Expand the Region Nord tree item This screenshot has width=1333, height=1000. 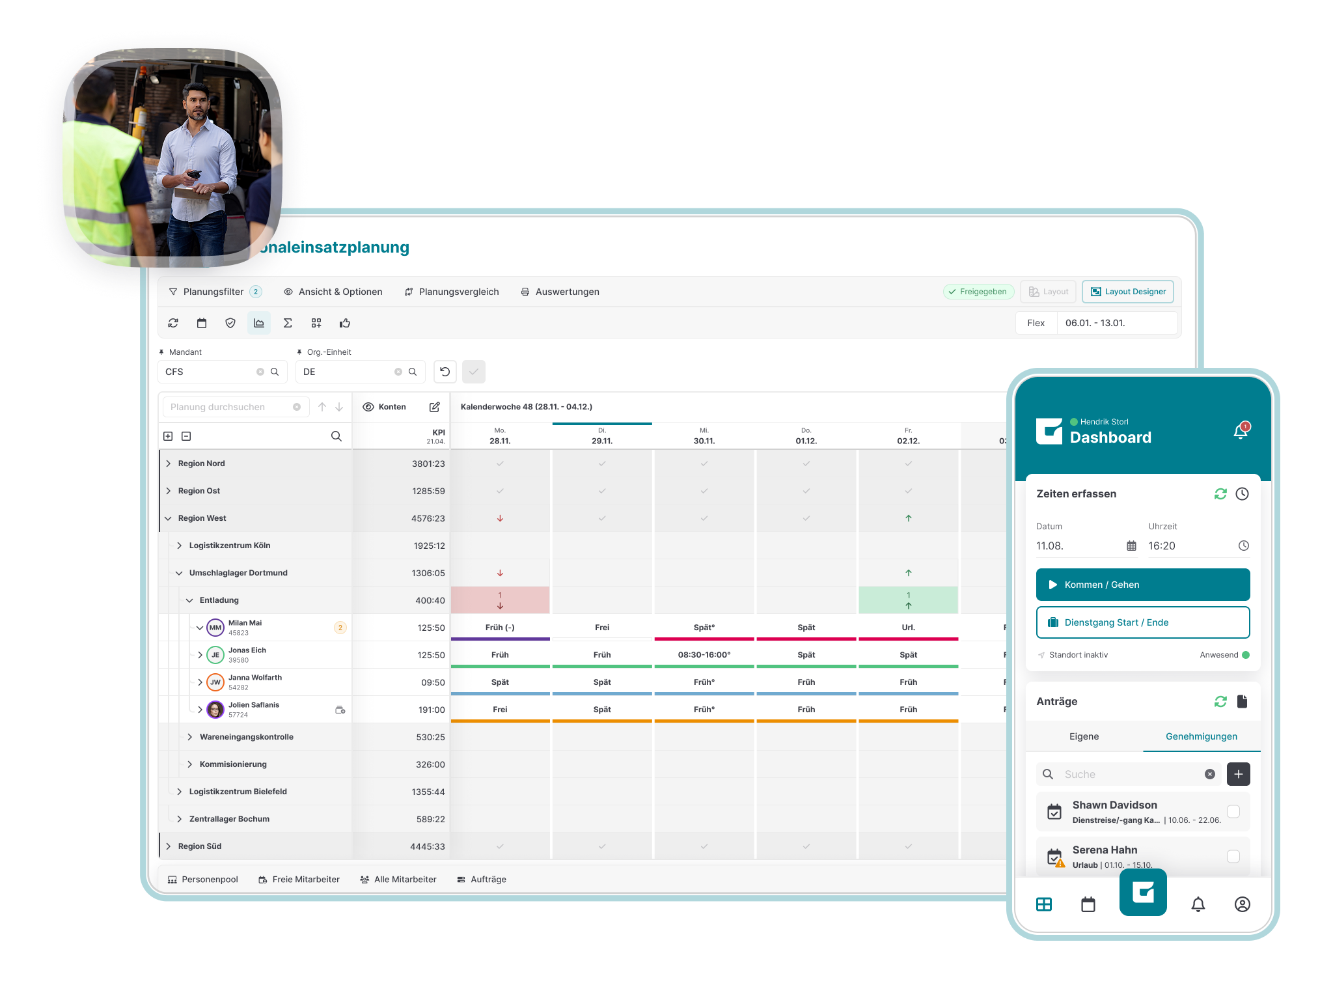169,463
